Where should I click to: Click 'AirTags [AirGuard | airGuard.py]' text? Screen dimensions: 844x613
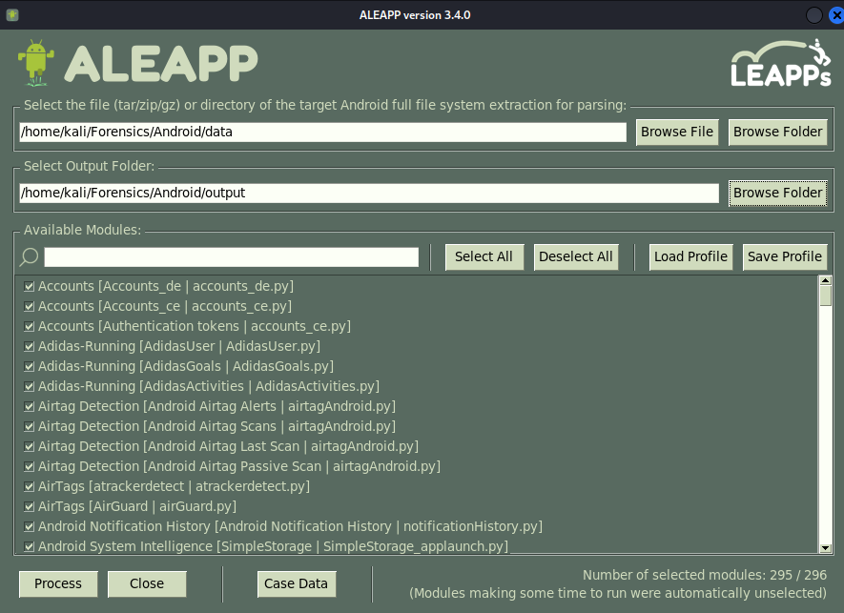point(137,506)
